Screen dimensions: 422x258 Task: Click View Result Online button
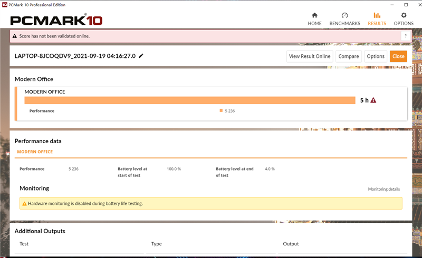click(x=310, y=56)
